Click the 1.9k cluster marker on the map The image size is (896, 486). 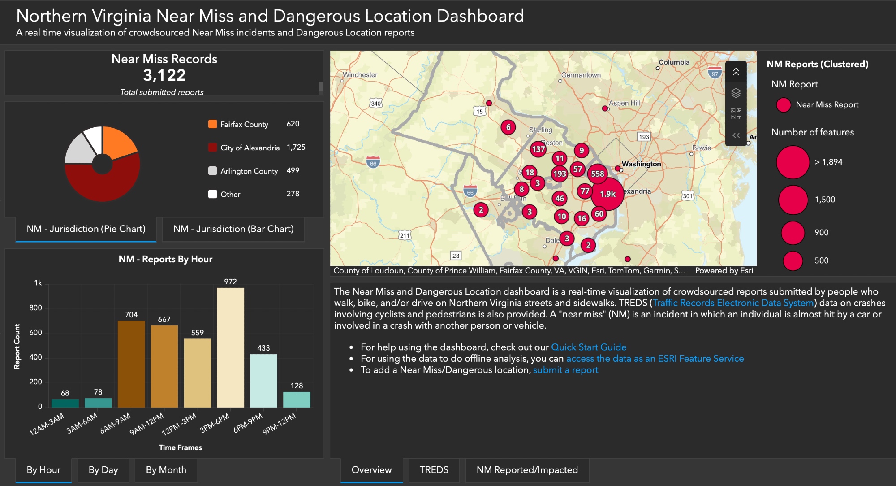click(x=607, y=194)
